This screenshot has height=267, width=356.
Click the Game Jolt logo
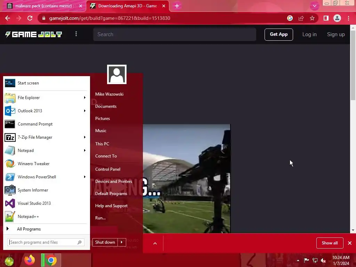(x=34, y=34)
